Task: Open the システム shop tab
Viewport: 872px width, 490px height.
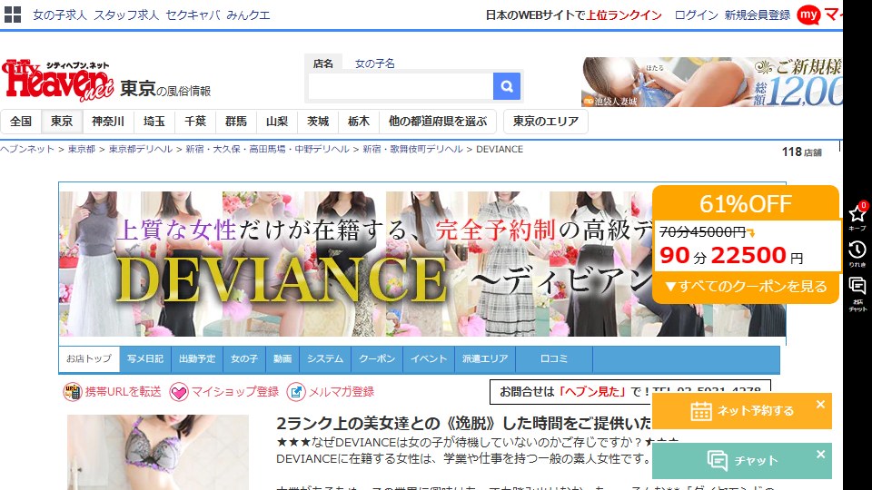Action: [x=325, y=359]
